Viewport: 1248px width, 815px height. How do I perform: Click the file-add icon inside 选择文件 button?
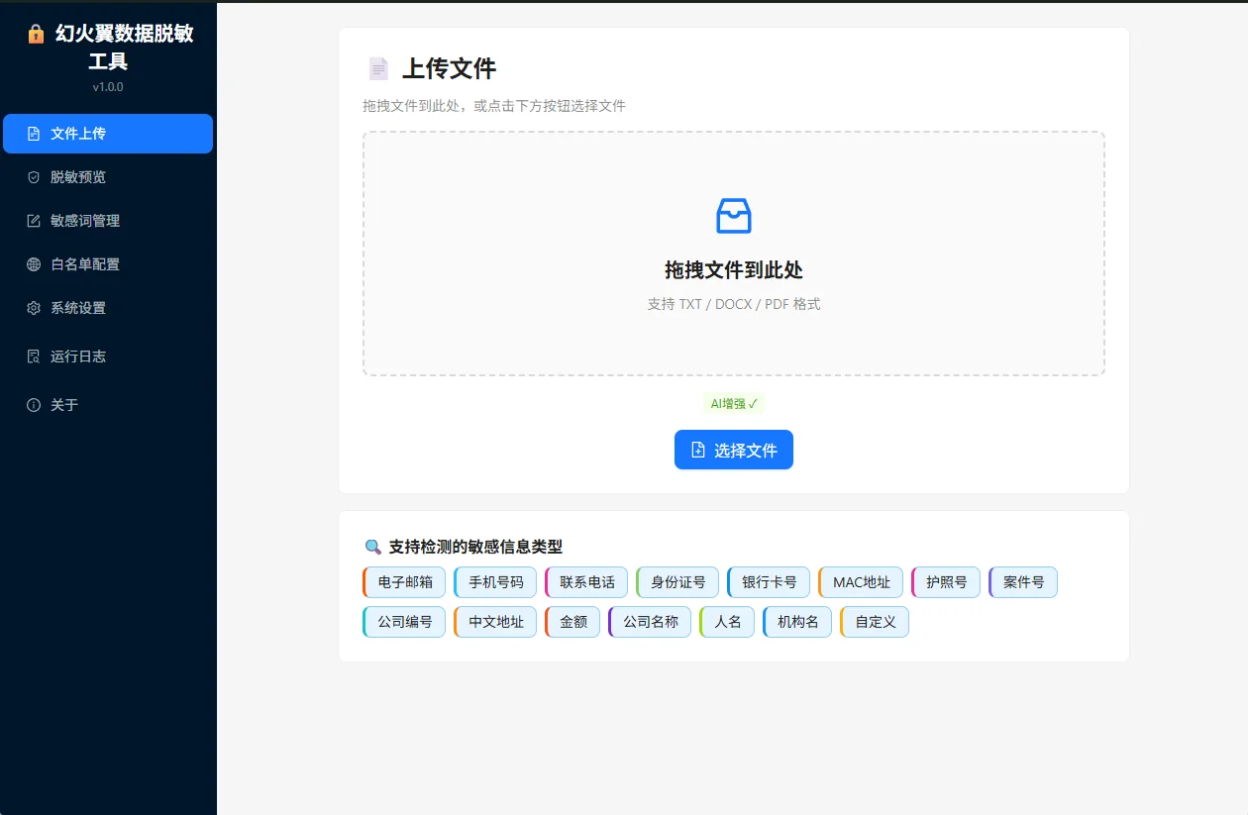[698, 450]
